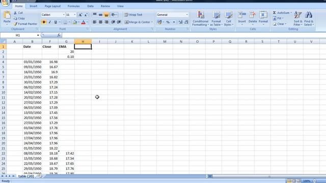
Task: Apply Comma Style
Action: click(174, 22)
